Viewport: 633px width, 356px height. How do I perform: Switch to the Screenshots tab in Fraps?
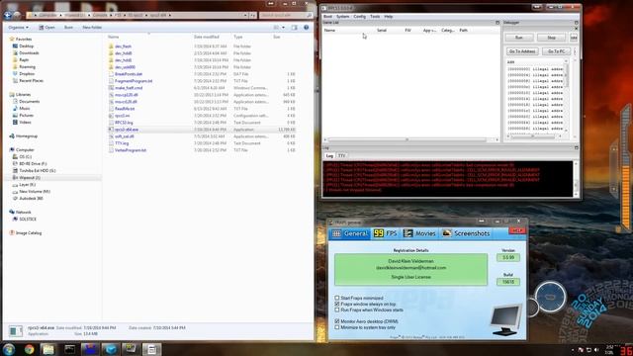coord(466,233)
